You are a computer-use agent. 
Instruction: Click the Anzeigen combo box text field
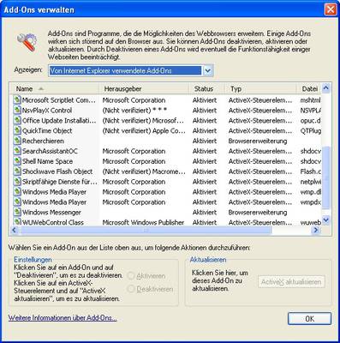click(x=125, y=70)
